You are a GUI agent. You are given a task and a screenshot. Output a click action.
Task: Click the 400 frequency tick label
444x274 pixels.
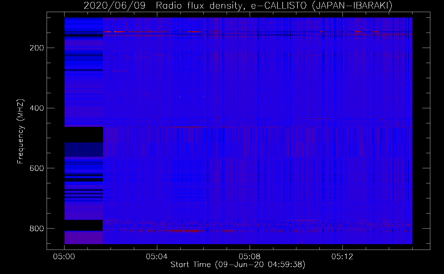37,108
